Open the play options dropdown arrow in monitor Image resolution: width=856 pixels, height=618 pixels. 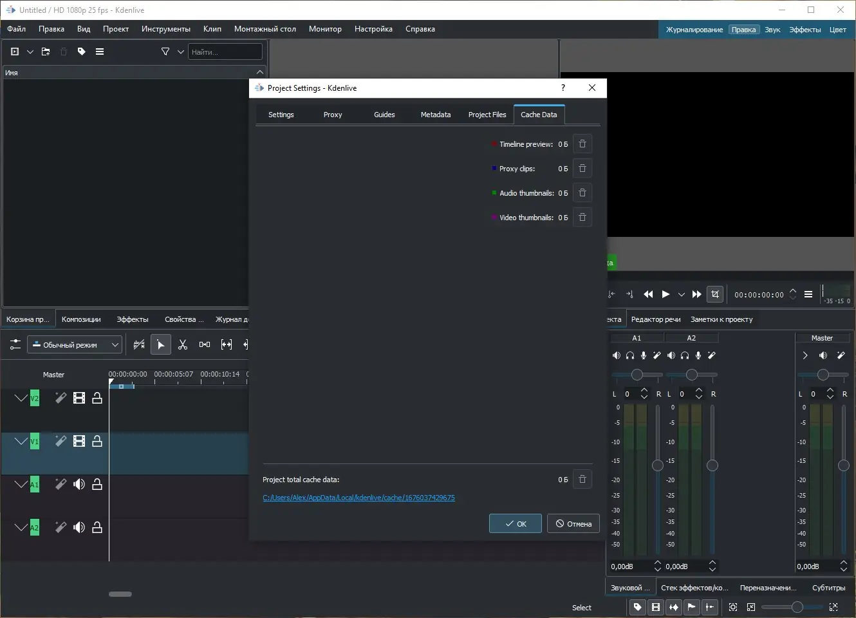(x=682, y=295)
